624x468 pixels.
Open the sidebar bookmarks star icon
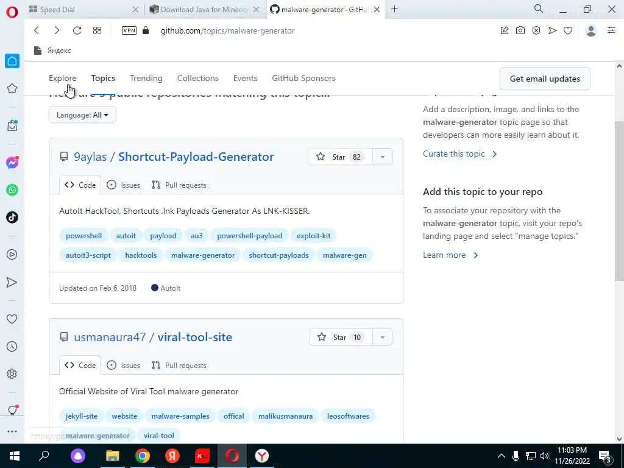pos(12,88)
